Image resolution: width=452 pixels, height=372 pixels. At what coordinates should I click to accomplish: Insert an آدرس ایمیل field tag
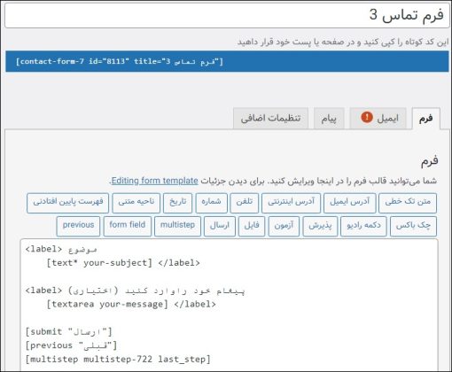[349, 203]
